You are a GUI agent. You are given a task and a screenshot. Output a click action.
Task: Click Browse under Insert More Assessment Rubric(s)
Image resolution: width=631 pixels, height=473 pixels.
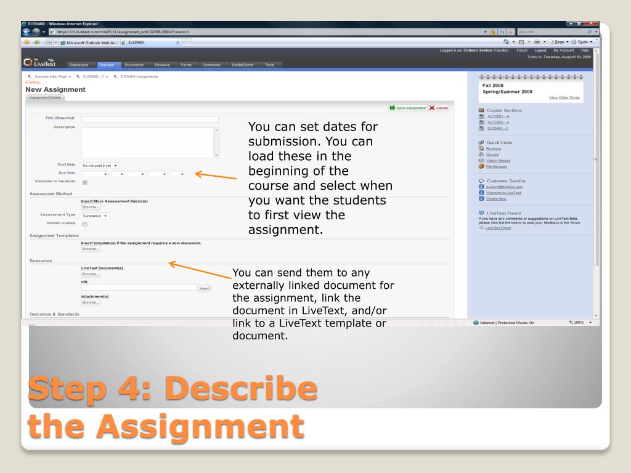(x=91, y=207)
